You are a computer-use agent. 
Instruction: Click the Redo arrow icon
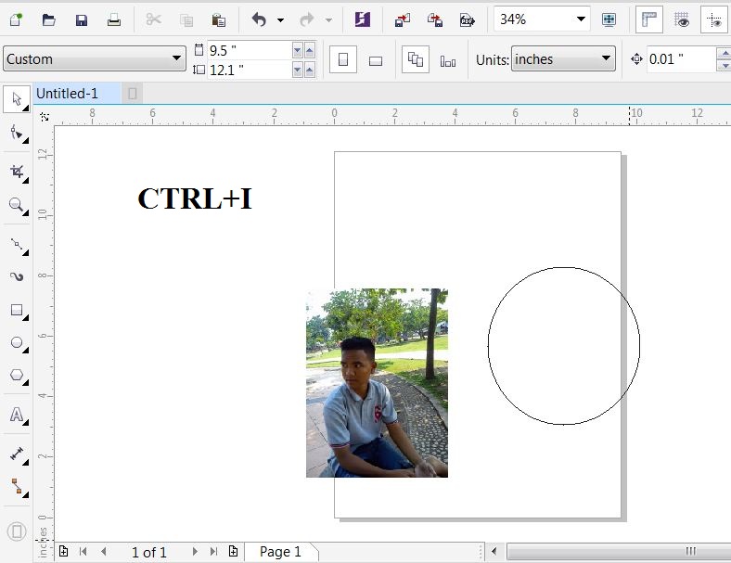pyautogui.click(x=307, y=19)
